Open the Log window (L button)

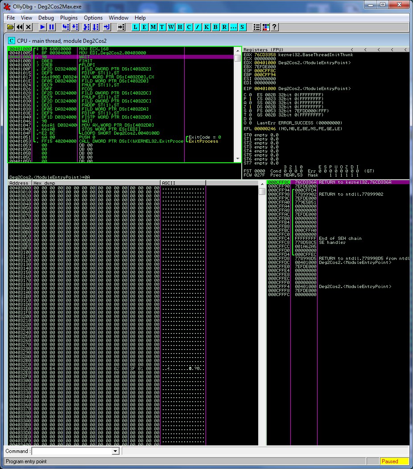[x=135, y=27]
